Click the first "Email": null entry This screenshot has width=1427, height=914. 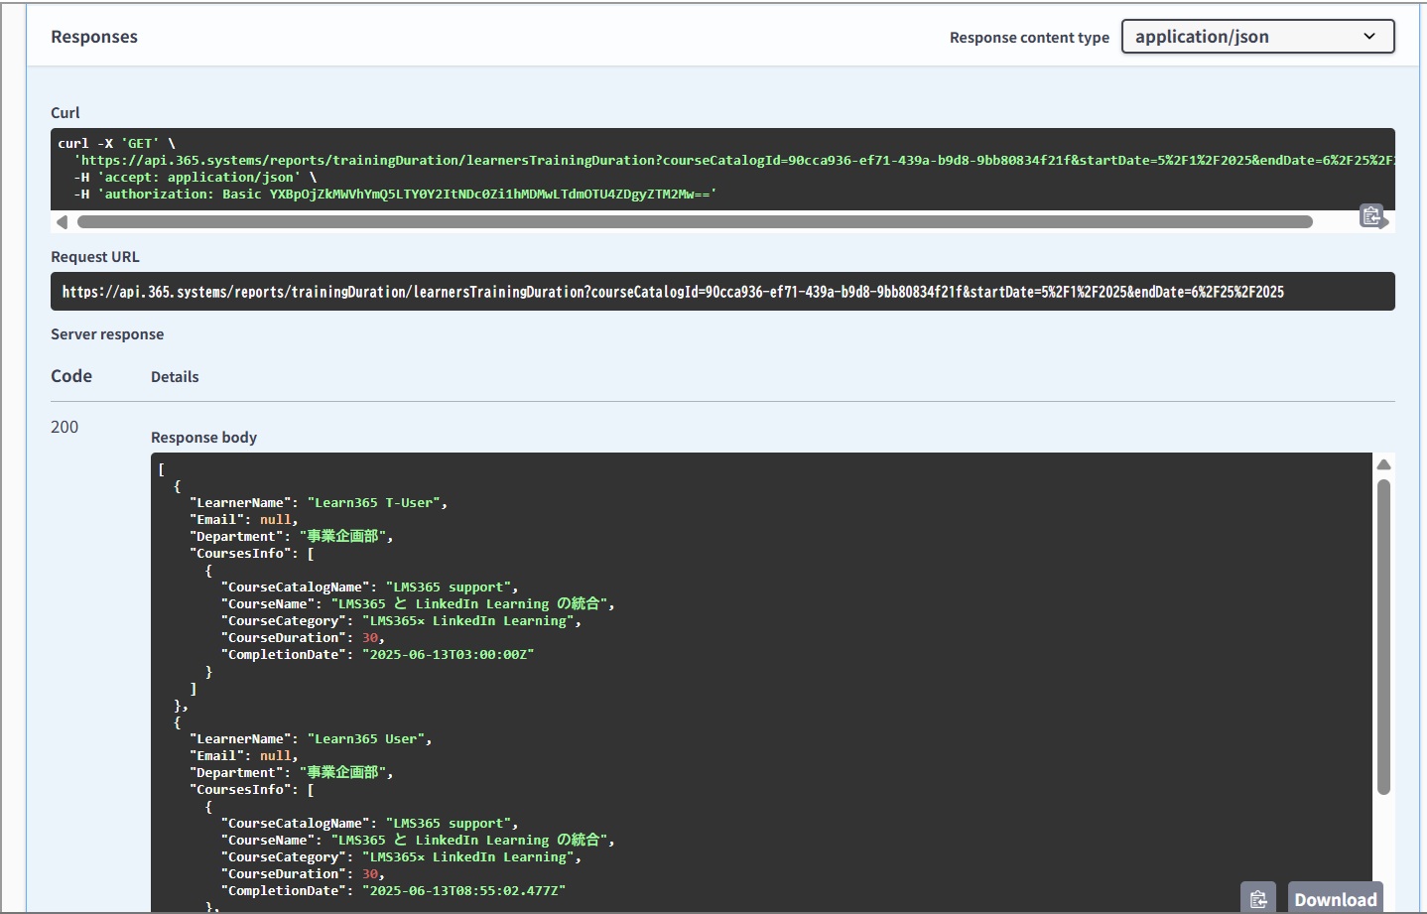pyautogui.click(x=243, y=520)
